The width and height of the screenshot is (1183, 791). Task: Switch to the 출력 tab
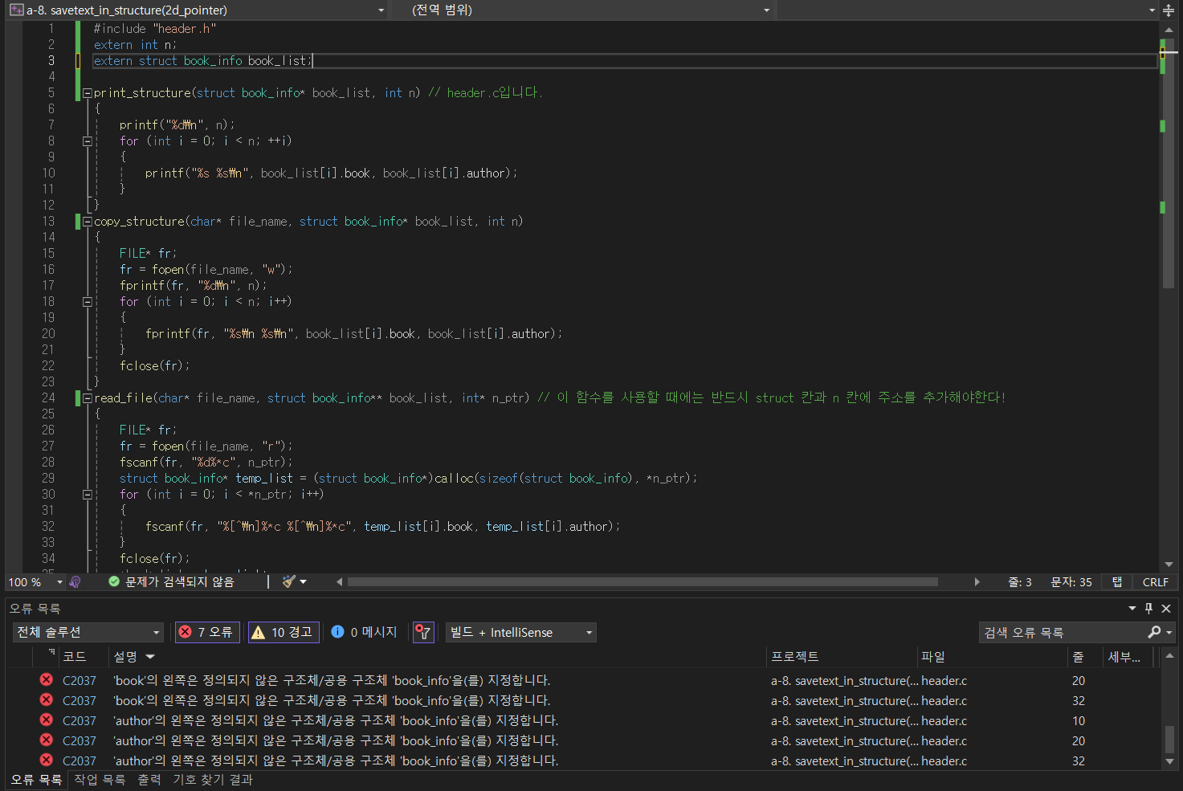(x=149, y=780)
